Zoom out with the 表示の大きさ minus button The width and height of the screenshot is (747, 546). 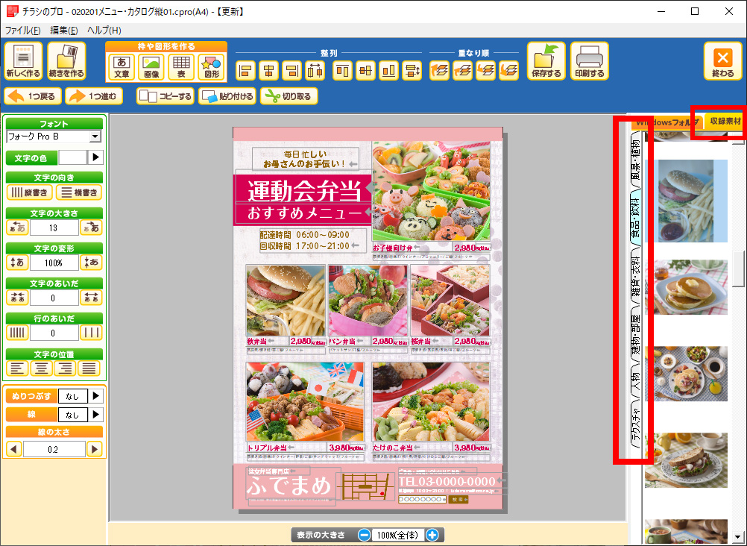tap(365, 535)
